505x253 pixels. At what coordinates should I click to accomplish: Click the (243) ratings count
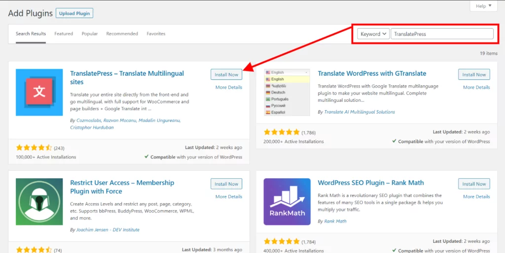click(59, 148)
